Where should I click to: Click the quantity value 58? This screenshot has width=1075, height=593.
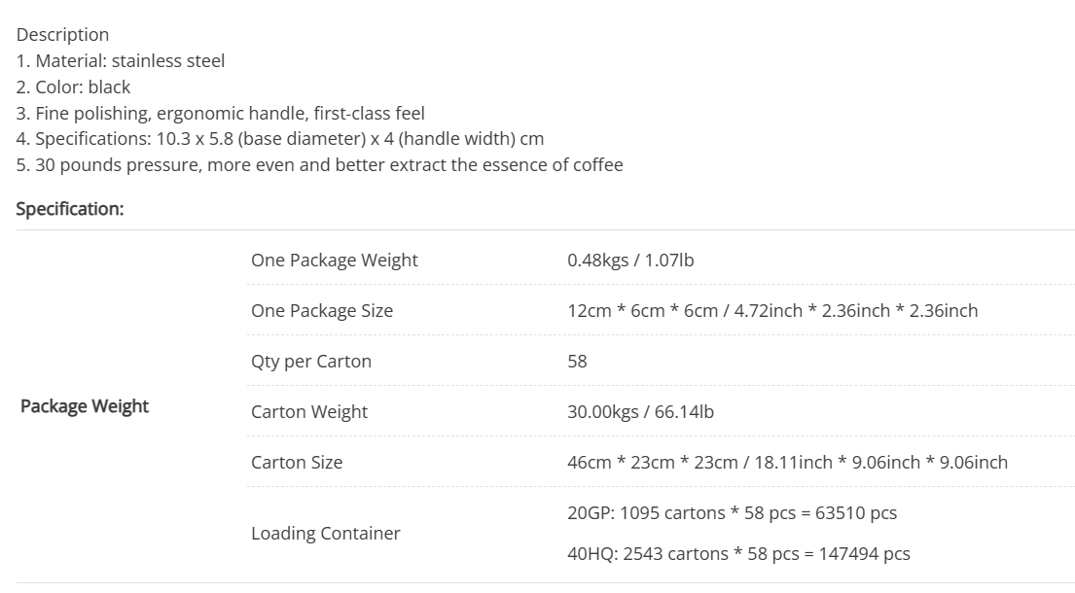pos(577,362)
